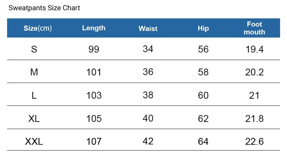
Task: Select the hip value 64
Action: [x=203, y=142]
